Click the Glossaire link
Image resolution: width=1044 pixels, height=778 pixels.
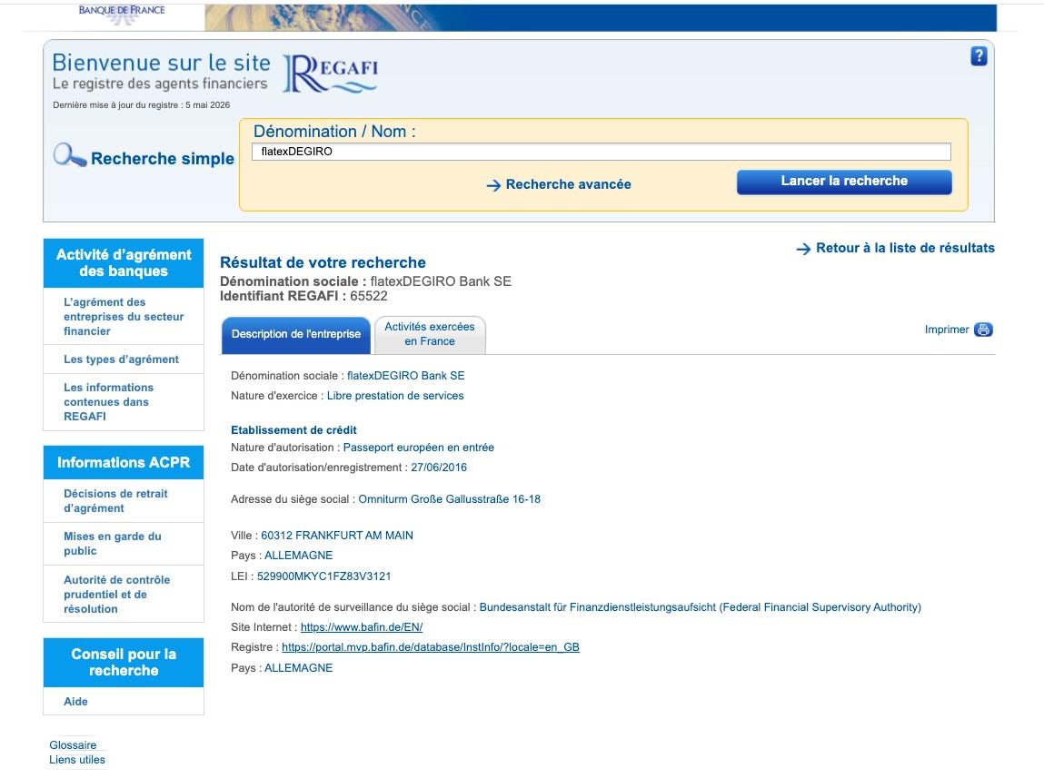73,745
